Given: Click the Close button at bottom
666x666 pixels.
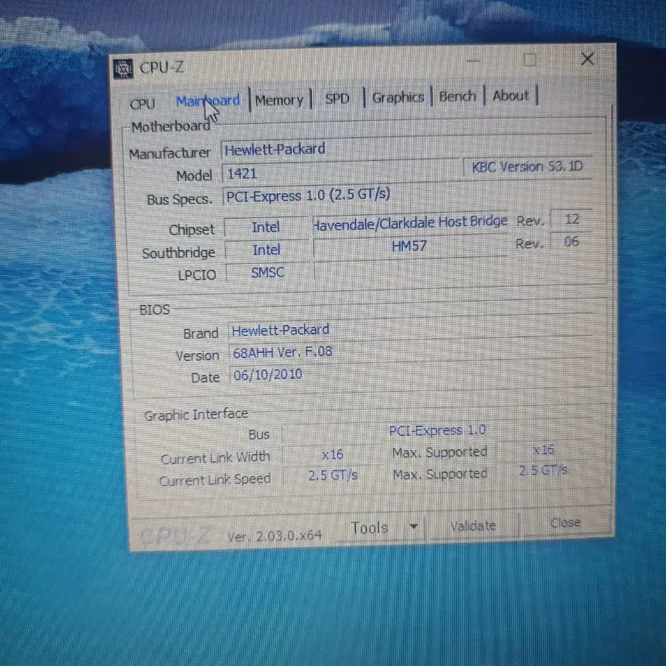Looking at the screenshot, I should (x=565, y=523).
